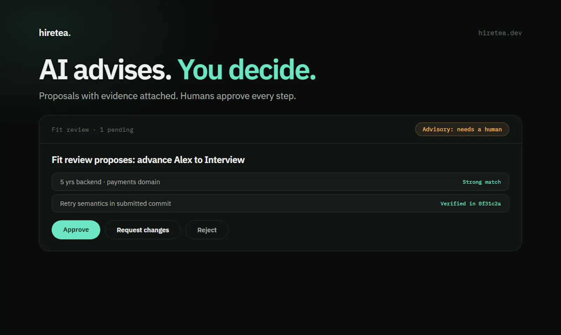Click the 'AI advises. You decide.' headline
Screen dimensions: 561x335
(177, 70)
